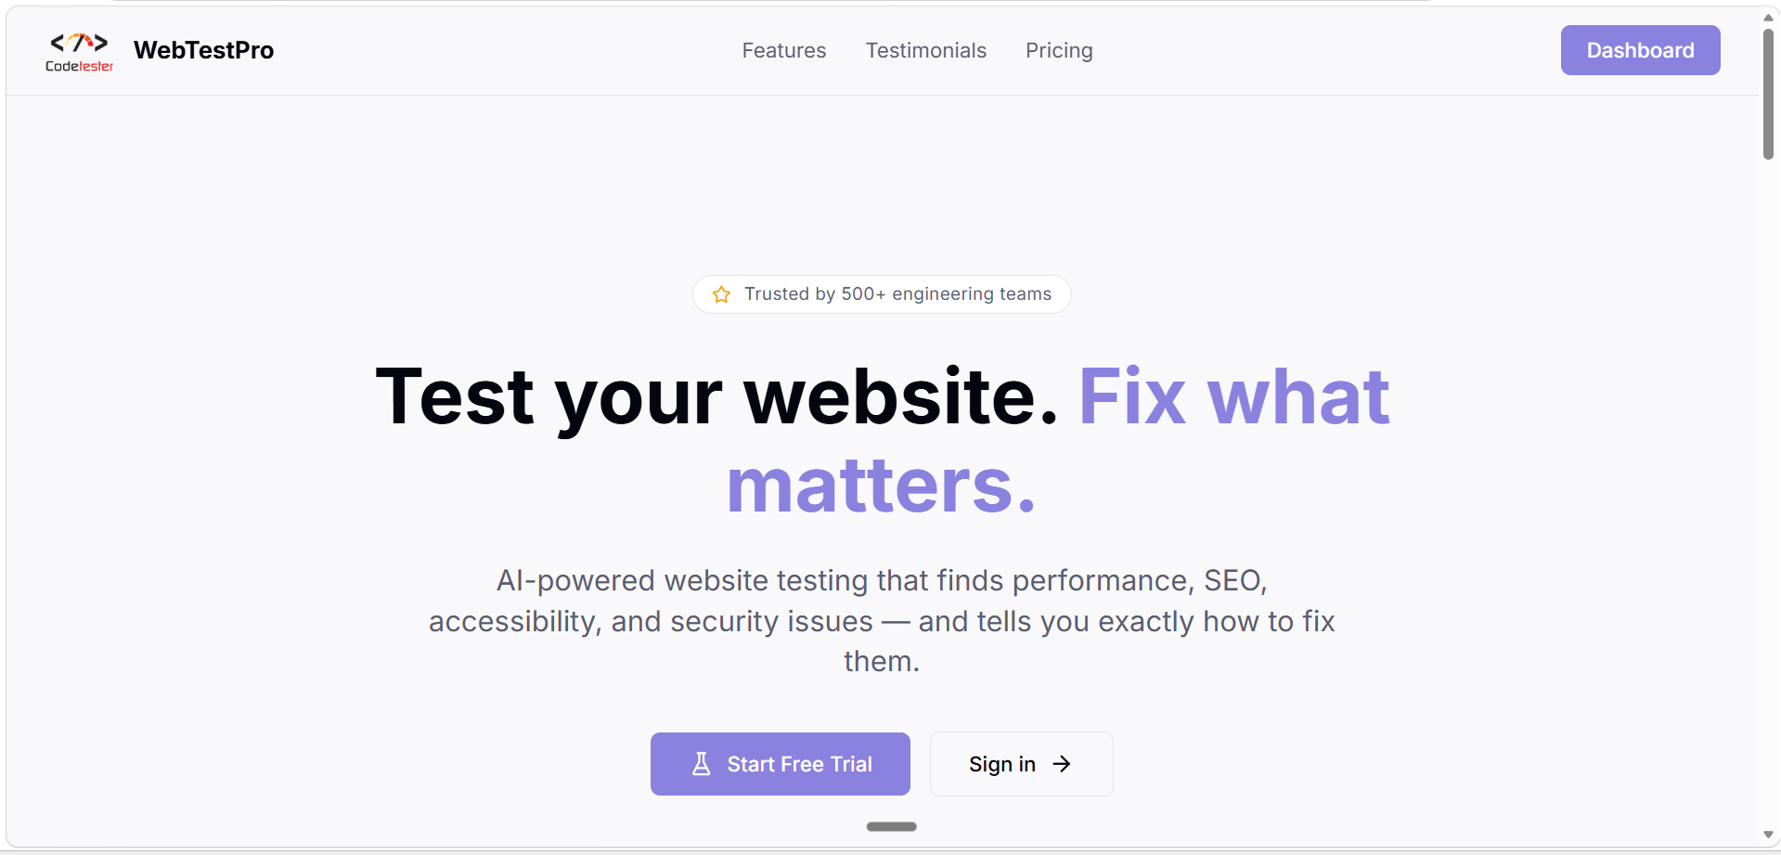Screen dimensions: 1781x855
Task: Click the scrollbar down arrow
Action: [x=1768, y=836]
